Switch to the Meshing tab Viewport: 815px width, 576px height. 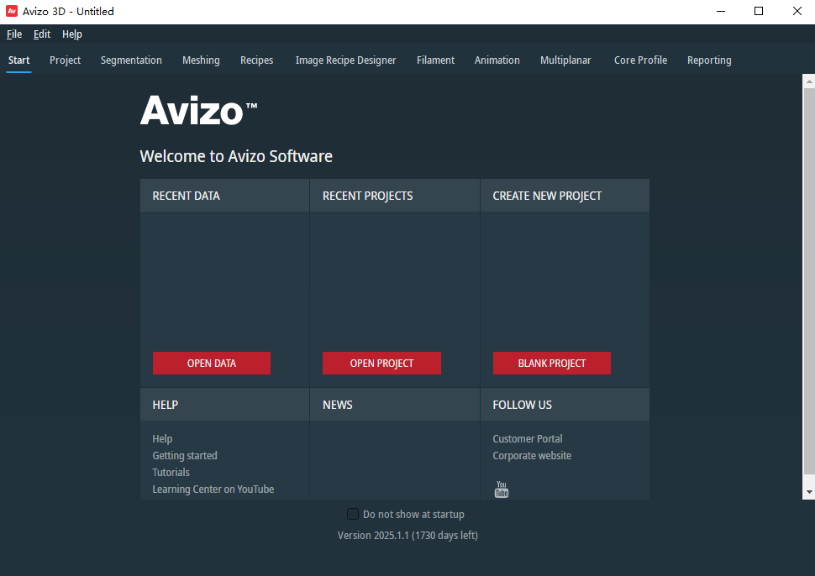201,60
